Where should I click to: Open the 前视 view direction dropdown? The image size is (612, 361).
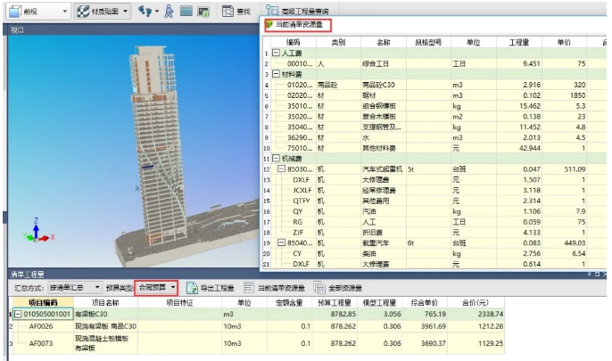click(65, 12)
